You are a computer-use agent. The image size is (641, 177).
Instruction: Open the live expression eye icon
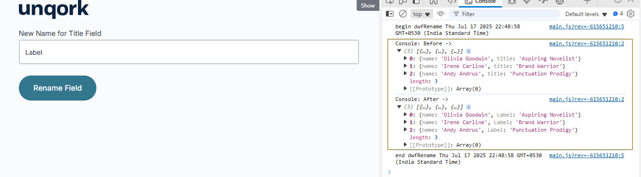[441, 14]
